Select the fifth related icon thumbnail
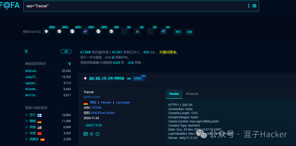This screenshot has width=296, height=146. coord(98,32)
